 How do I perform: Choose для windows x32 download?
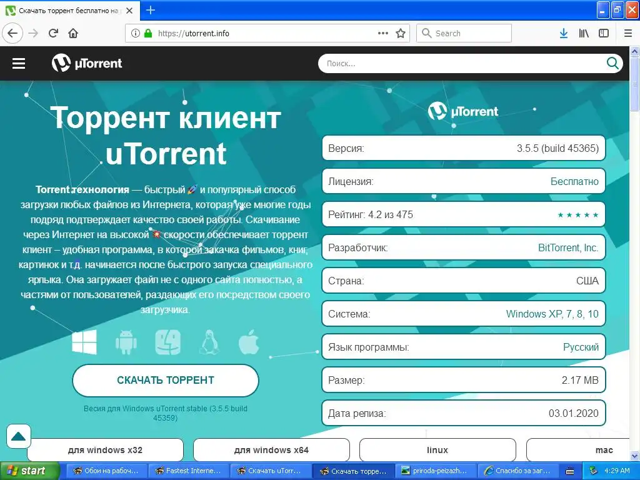click(x=105, y=450)
